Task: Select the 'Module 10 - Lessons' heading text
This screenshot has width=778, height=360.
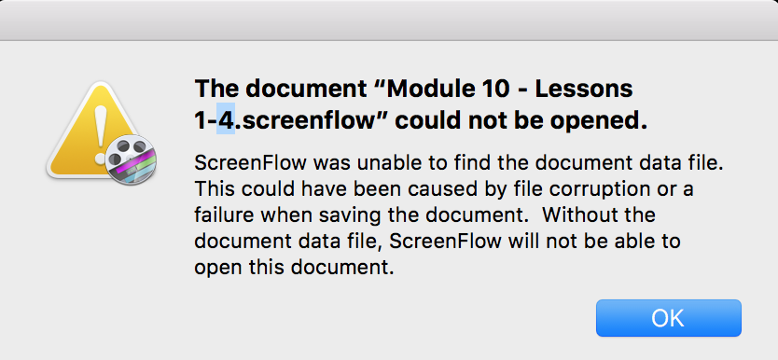Action: click(509, 90)
